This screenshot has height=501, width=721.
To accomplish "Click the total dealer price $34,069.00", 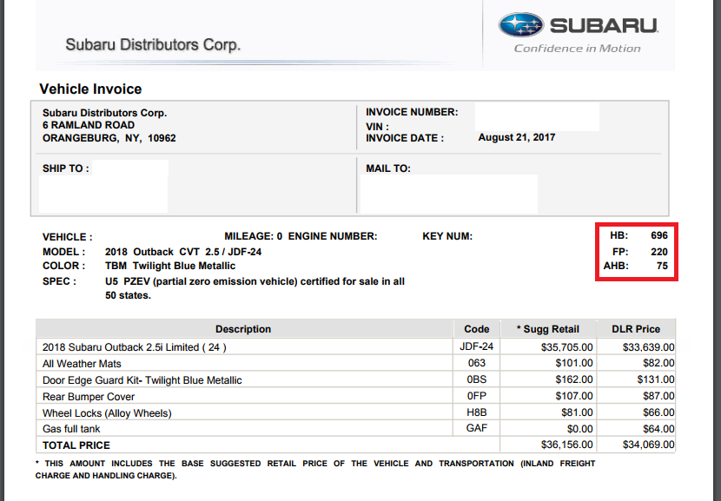I will click(x=648, y=445).
